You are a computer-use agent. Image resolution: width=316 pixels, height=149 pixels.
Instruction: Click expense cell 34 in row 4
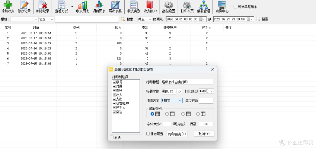137,48
